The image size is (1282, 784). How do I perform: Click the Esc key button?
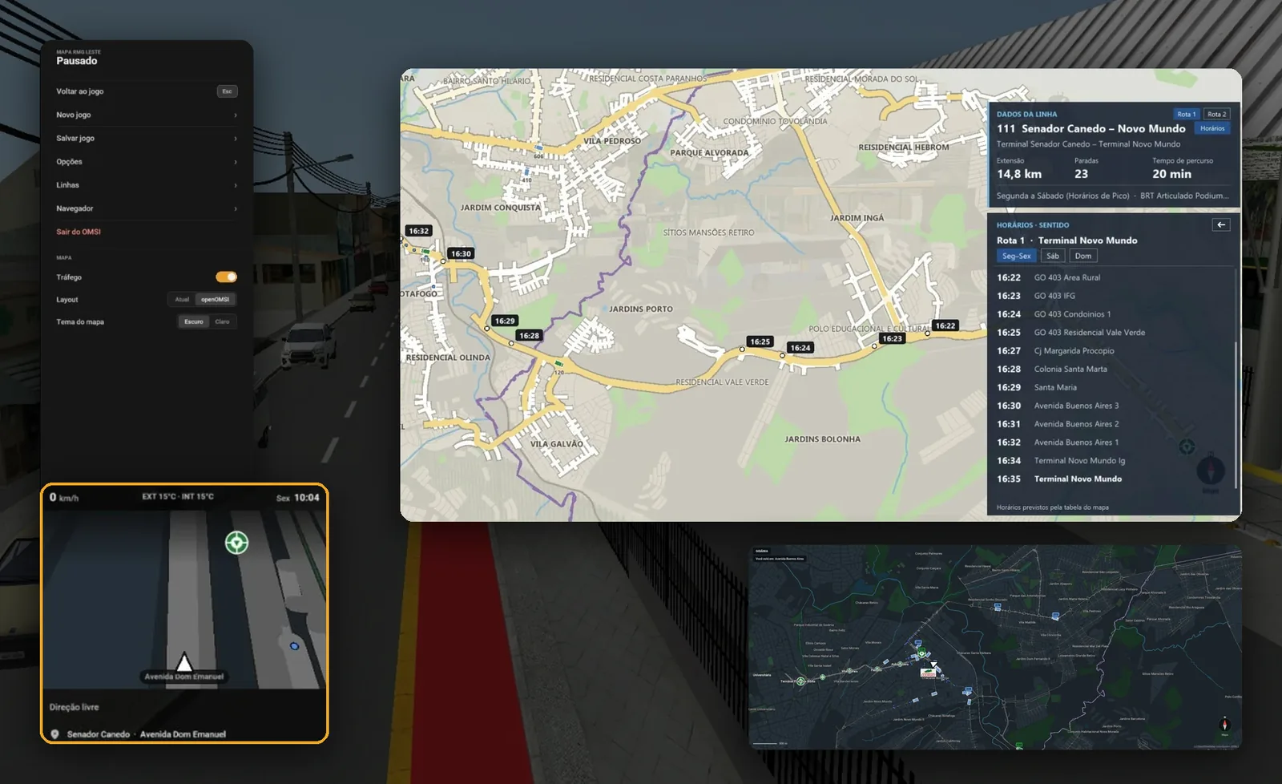click(227, 91)
